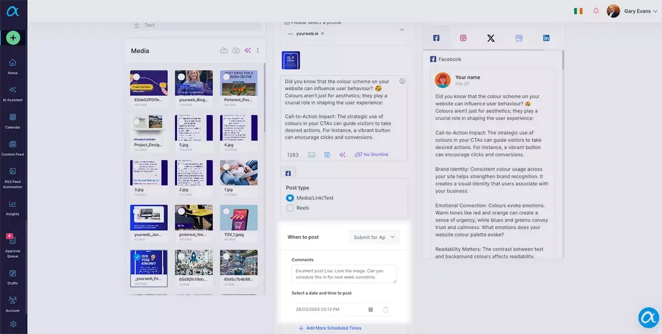Click the Your name avatar in Facebook preview
Viewport: 662px width, 334px height.
click(x=443, y=80)
